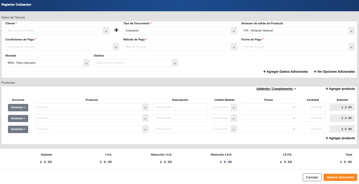This screenshot has width=359, height=184.
Task: Open the Destino dropdown
Action: [136, 63]
